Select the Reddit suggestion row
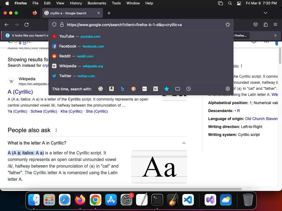Image resolution: width=282 pixels, height=211 pixels. point(141,56)
